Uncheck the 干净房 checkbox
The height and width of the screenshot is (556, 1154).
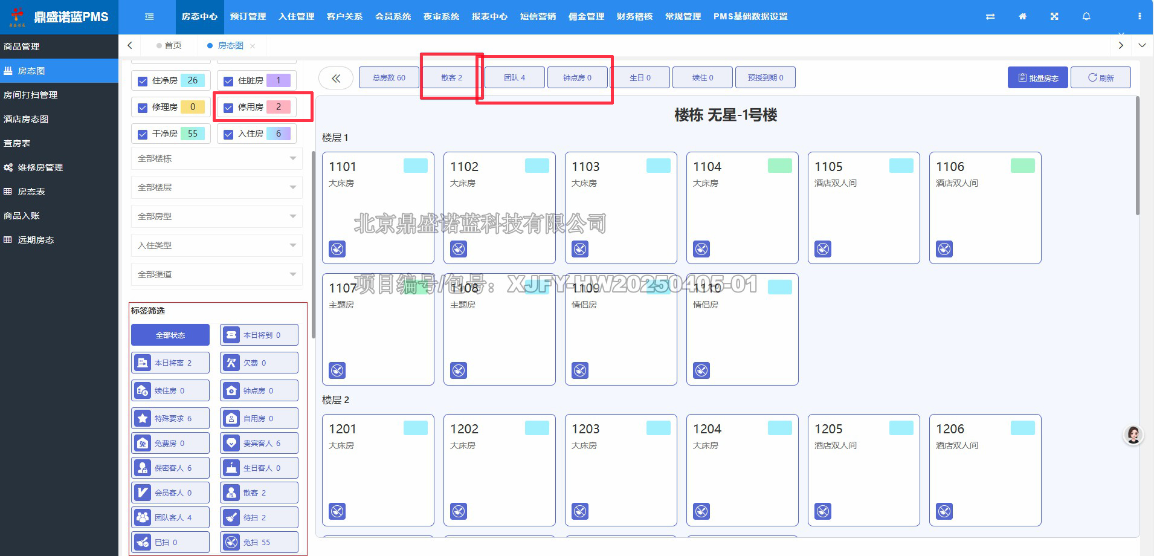coord(143,134)
